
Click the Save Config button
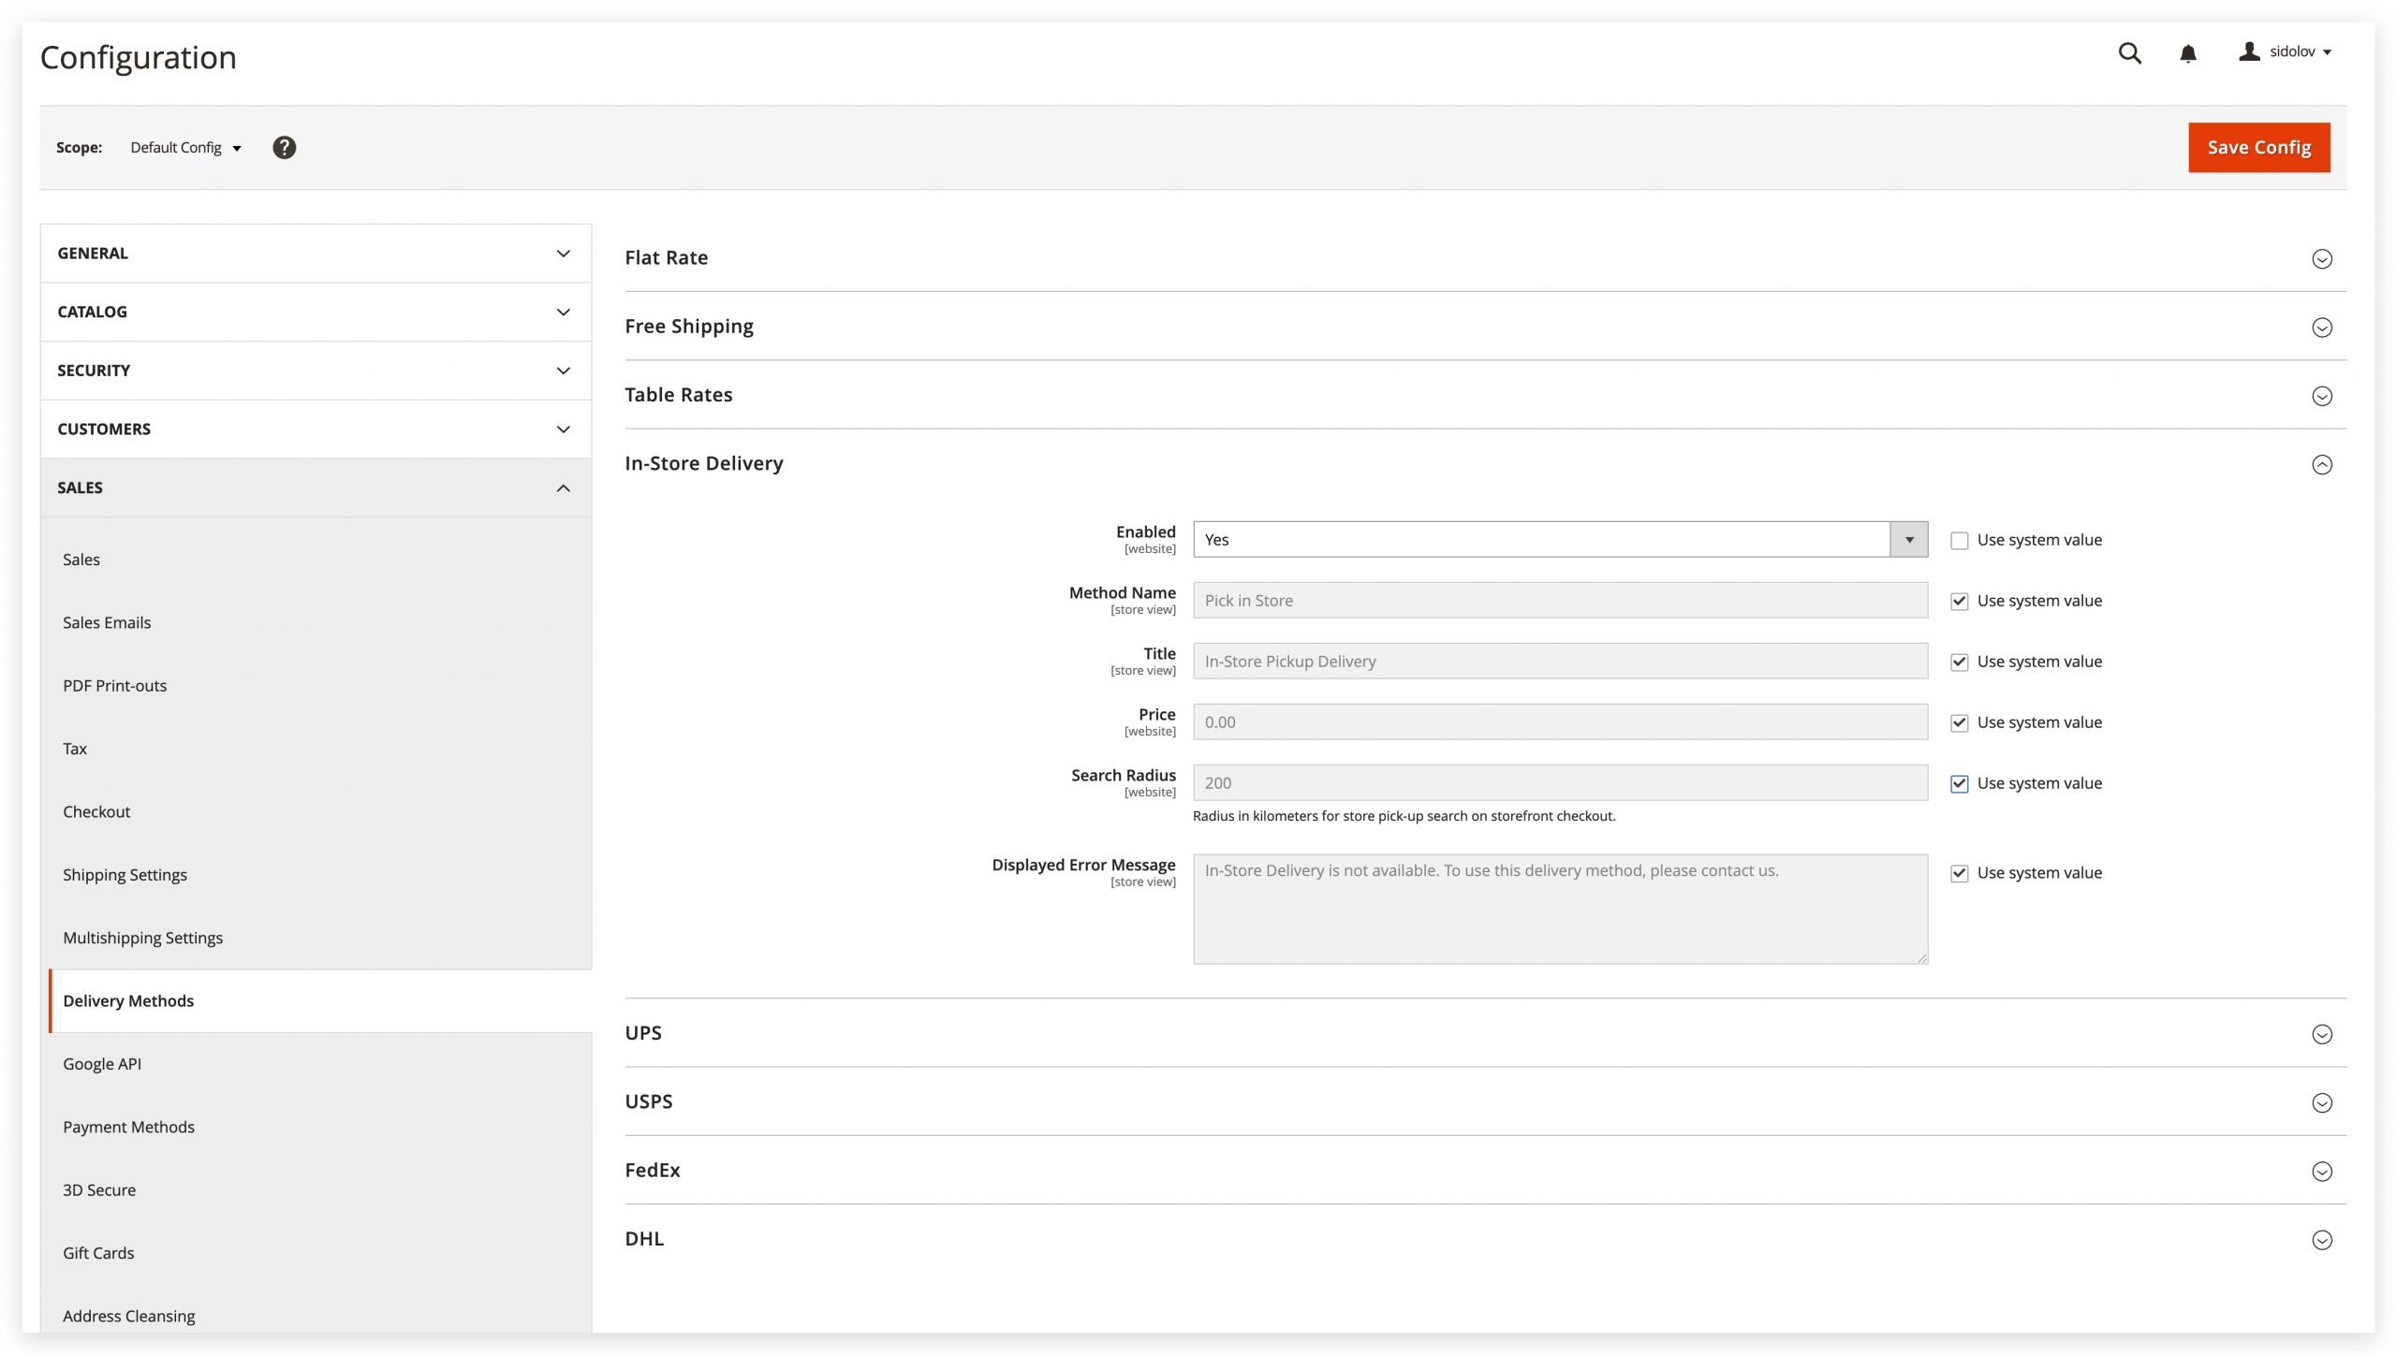tap(2258, 148)
